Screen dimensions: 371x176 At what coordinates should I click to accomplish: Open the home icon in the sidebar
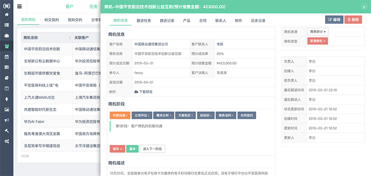pyautogui.click(x=6, y=14)
